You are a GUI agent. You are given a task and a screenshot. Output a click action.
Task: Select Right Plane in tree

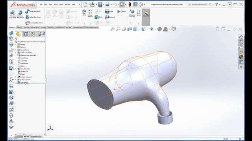tap(23, 63)
